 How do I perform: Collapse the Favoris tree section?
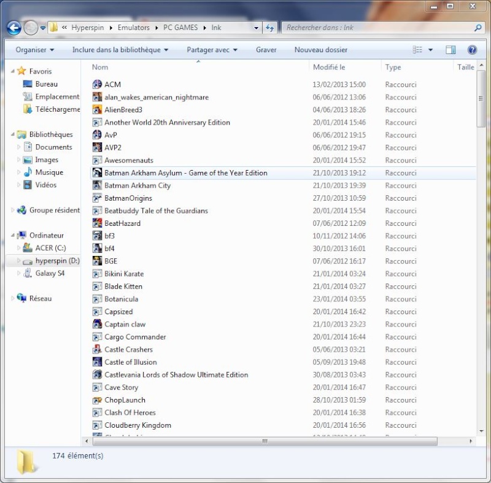coord(12,71)
